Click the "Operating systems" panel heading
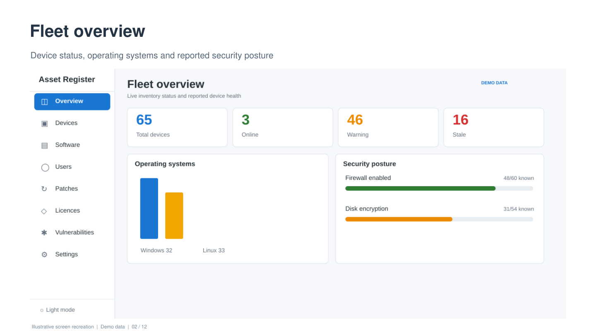 pos(165,164)
